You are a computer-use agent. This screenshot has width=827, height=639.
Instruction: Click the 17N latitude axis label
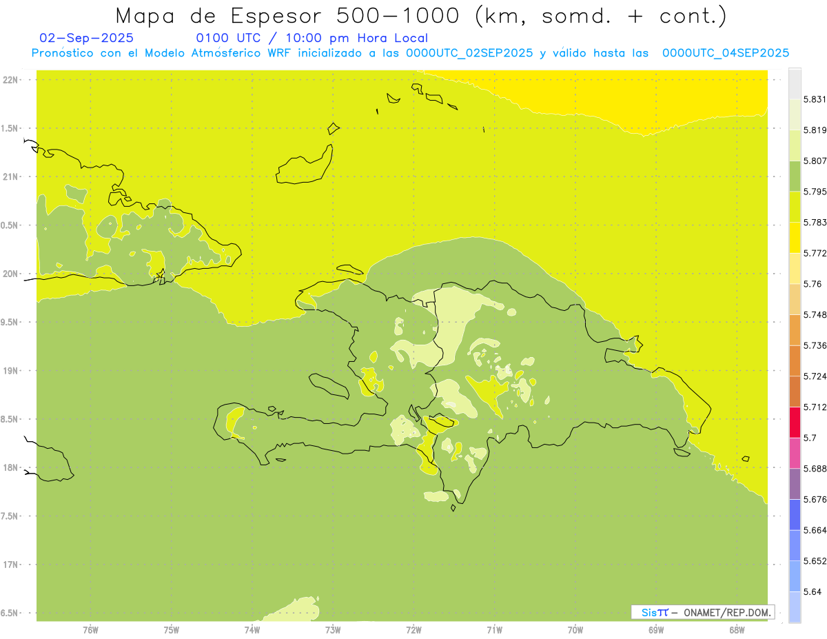11,565
